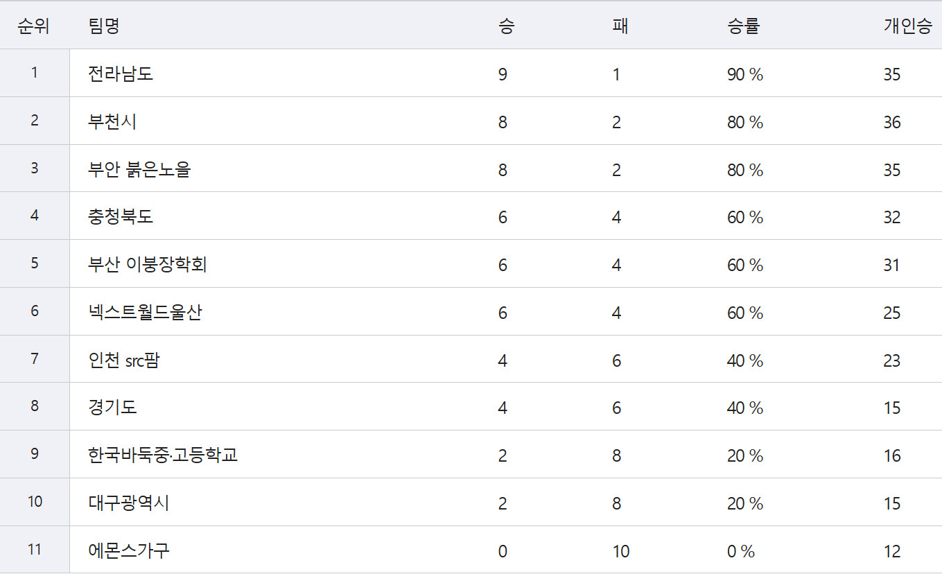The image size is (942, 574).
Task: Click the 순위 column header
Action: pos(34,26)
